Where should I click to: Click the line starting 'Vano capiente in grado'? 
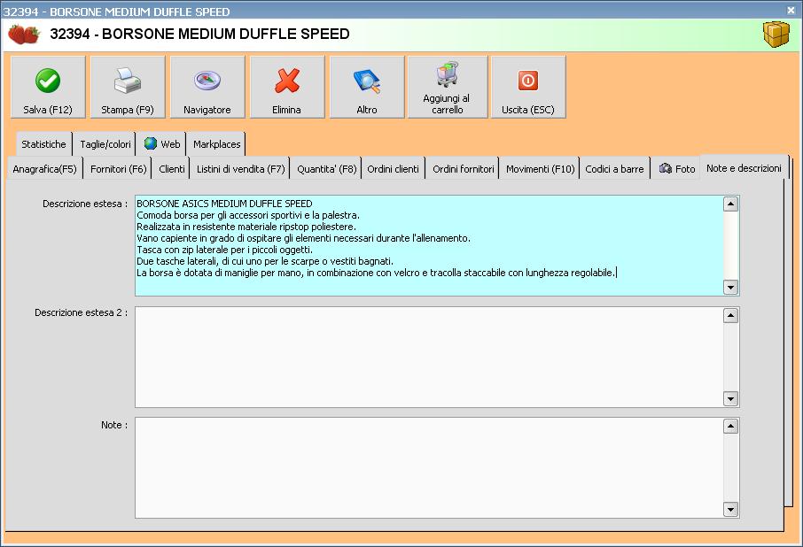(x=303, y=238)
